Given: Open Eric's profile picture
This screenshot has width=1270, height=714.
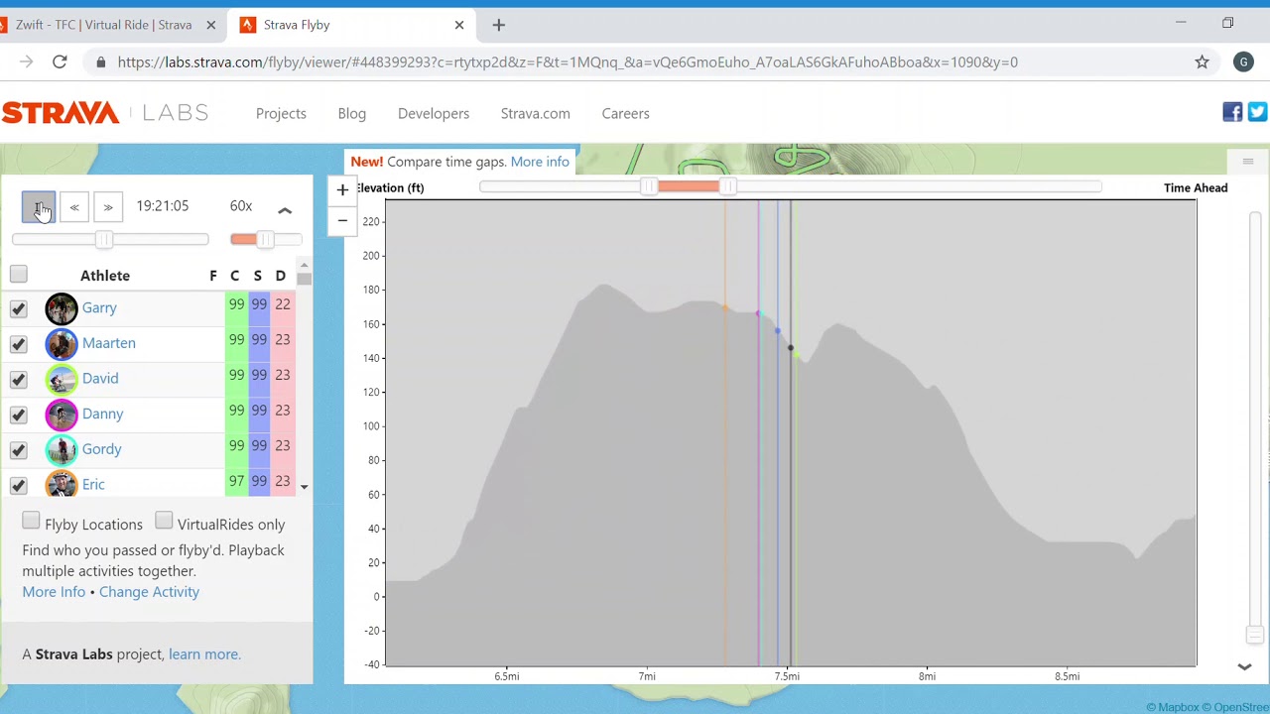Looking at the screenshot, I should pos(61,484).
